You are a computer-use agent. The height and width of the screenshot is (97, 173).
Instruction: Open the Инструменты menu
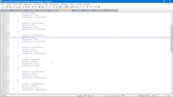(55, 4)
